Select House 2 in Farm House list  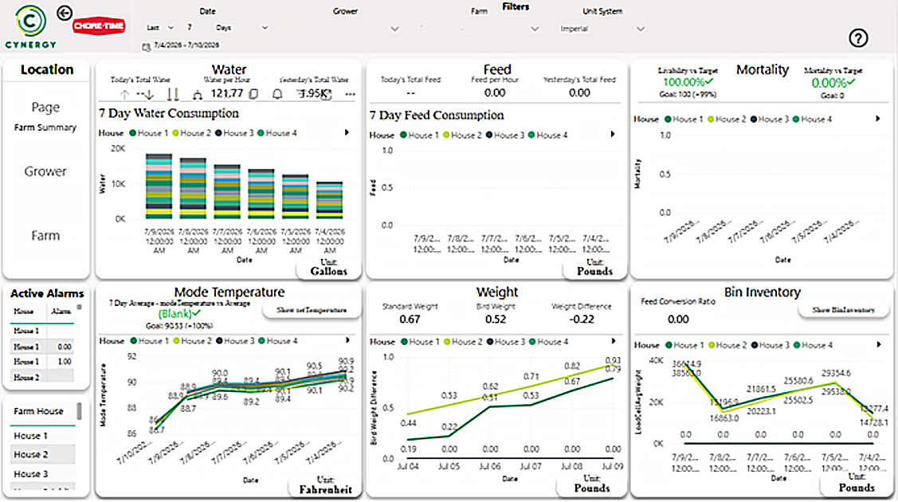(41, 454)
